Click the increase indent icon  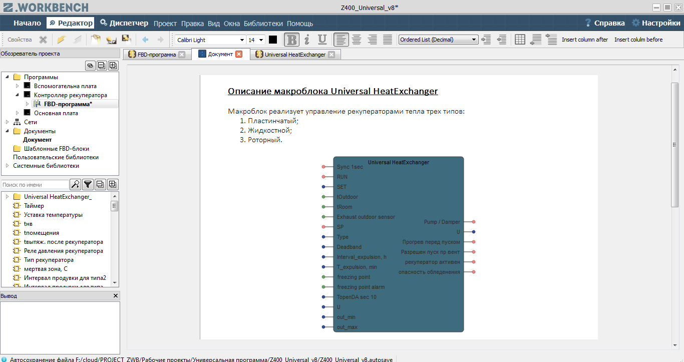[x=485, y=40]
